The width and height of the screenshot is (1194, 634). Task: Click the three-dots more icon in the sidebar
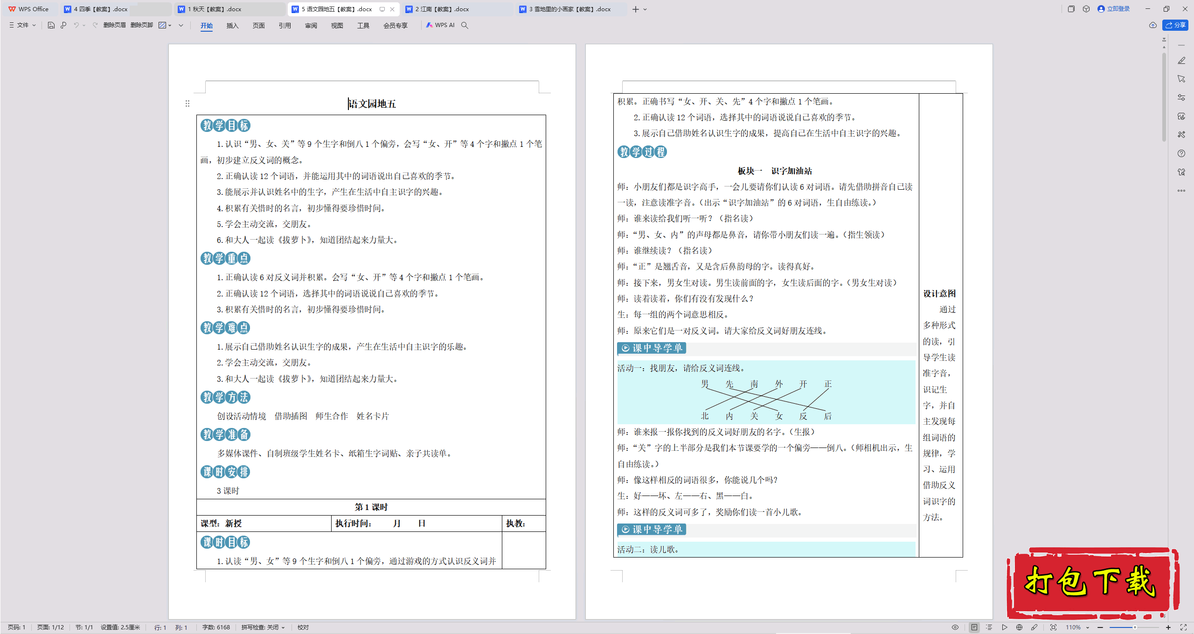pos(1181,191)
